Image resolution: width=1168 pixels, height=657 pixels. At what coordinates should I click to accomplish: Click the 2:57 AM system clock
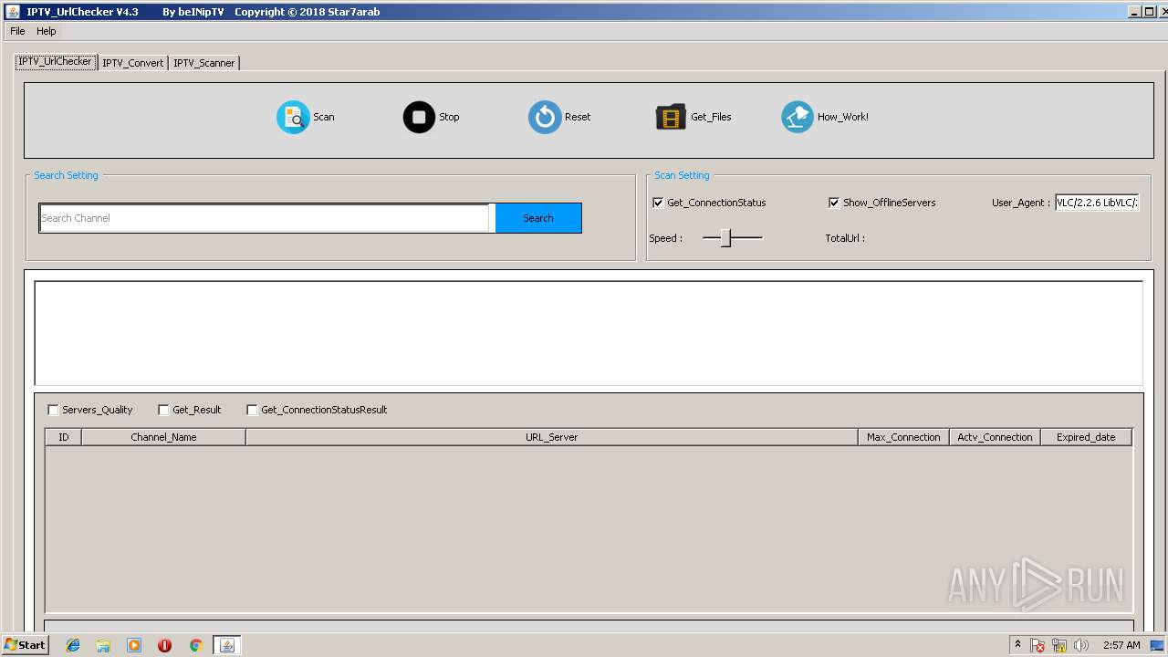coord(1121,645)
